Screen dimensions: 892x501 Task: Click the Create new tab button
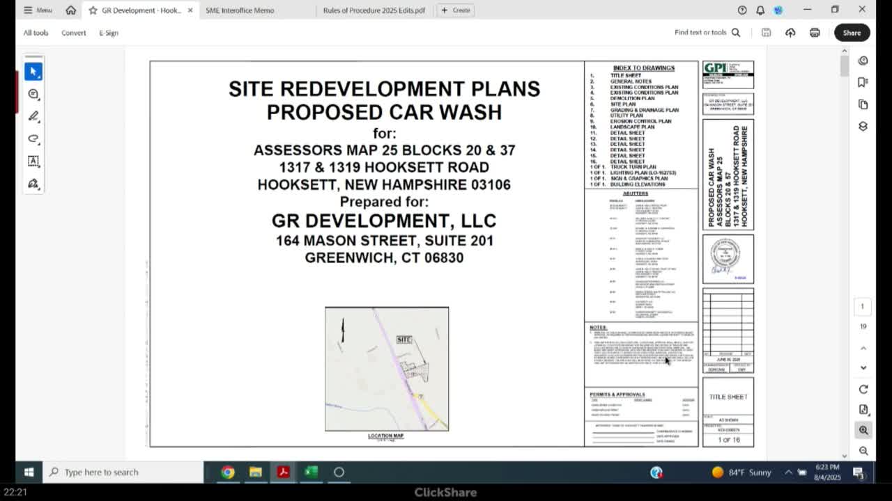coord(456,10)
